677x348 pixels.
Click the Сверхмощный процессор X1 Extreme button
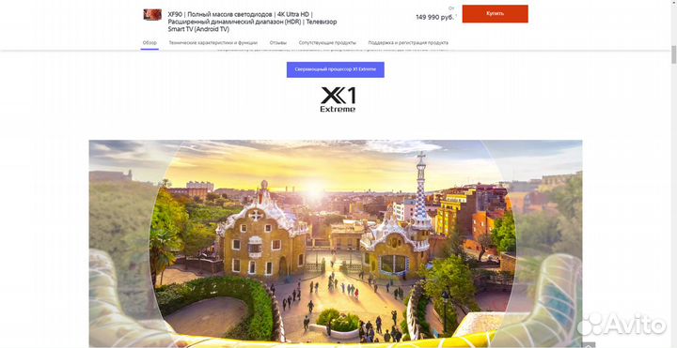click(336, 69)
